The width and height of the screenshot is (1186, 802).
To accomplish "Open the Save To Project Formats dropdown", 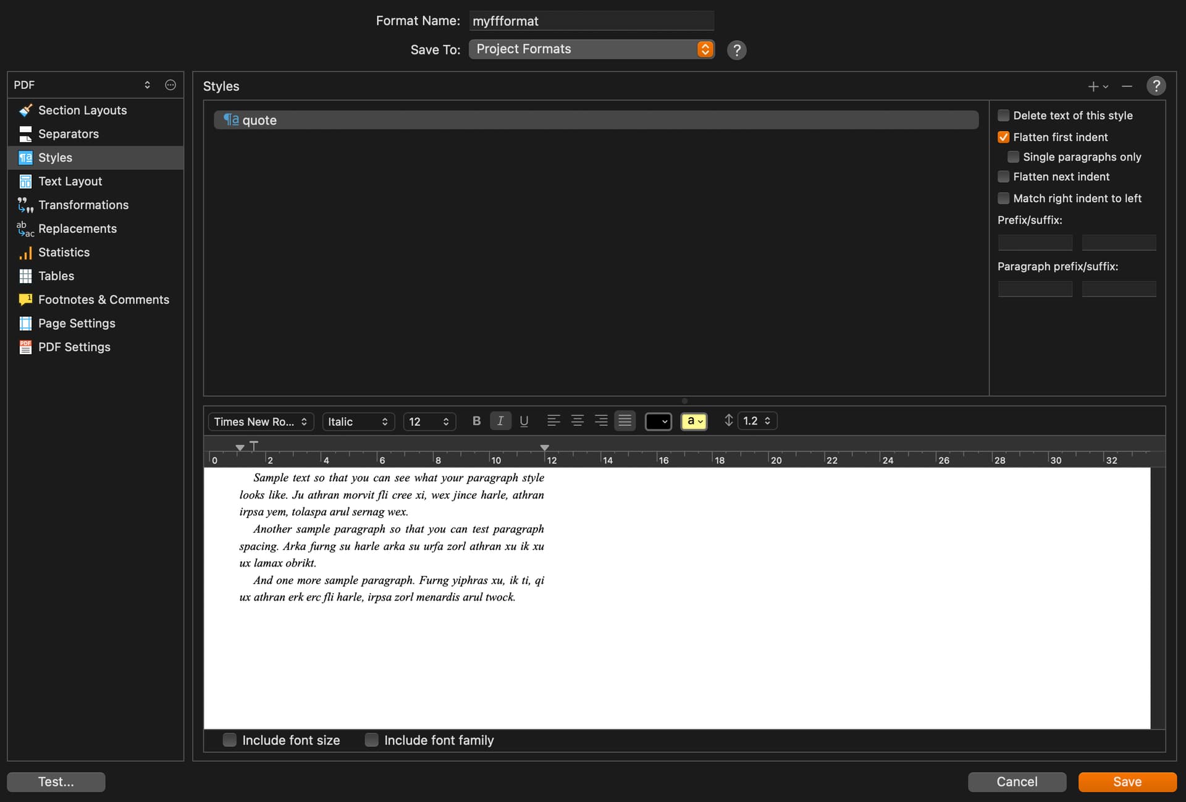I will [591, 49].
